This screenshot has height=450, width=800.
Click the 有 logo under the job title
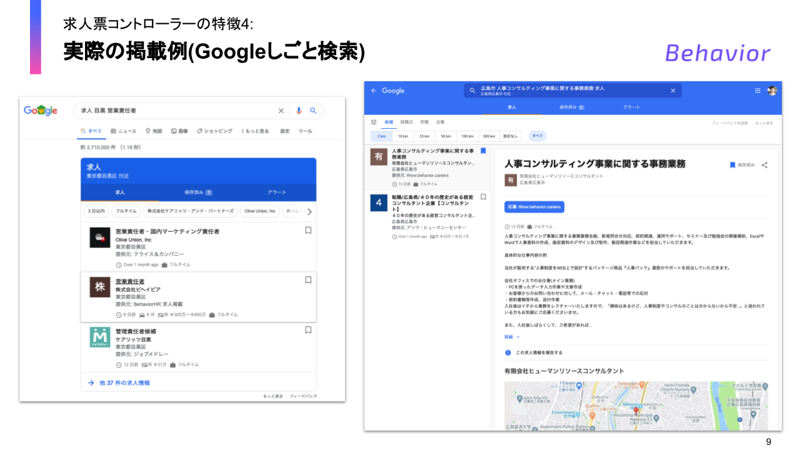pyautogui.click(x=511, y=179)
